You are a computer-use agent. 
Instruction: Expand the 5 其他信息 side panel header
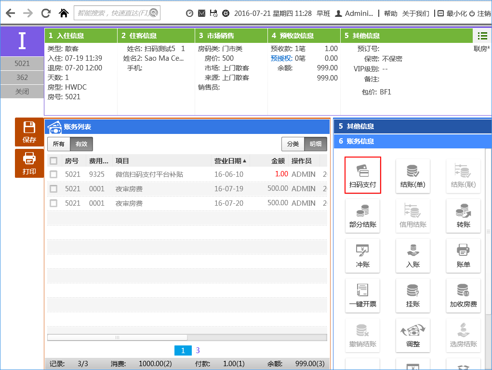point(412,126)
